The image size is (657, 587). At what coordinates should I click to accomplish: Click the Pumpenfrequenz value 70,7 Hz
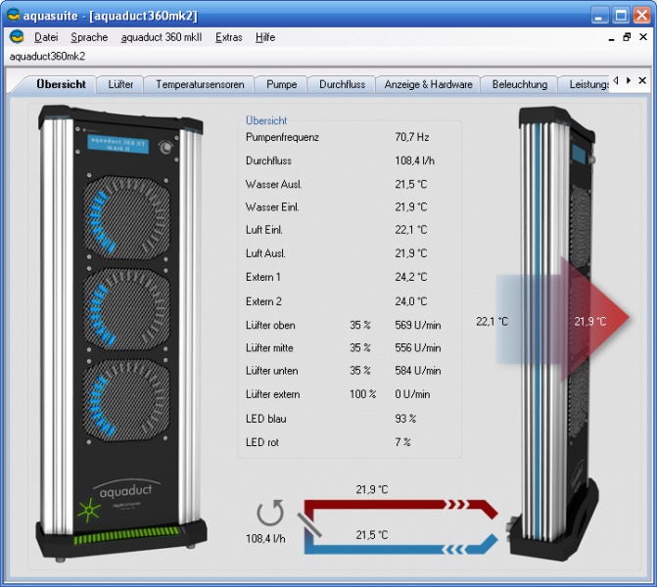412,137
